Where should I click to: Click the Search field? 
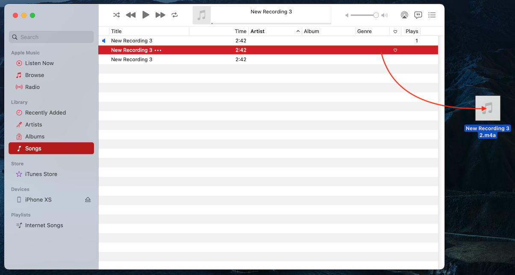point(51,37)
